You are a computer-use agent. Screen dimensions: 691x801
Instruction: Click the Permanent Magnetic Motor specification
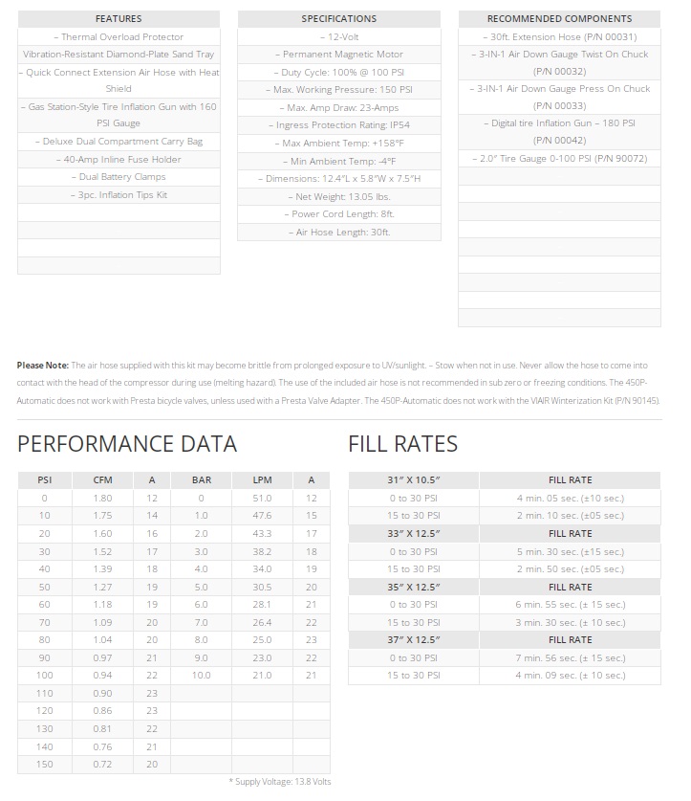pos(339,55)
